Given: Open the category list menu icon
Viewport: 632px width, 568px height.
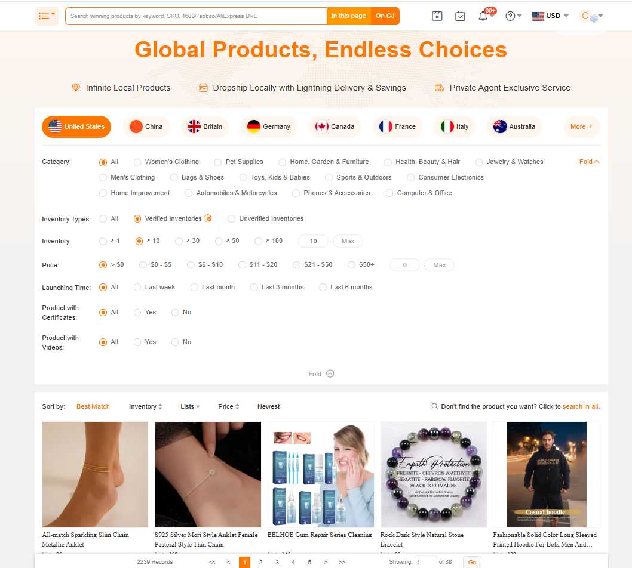Looking at the screenshot, I should click(x=47, y=16).
